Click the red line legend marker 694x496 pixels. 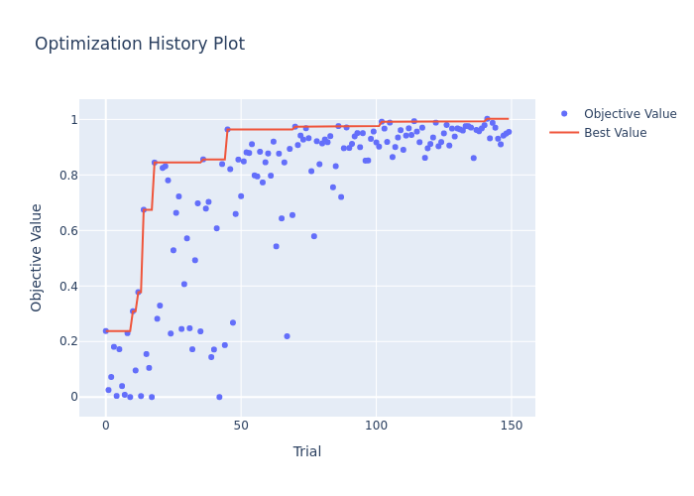565,133
